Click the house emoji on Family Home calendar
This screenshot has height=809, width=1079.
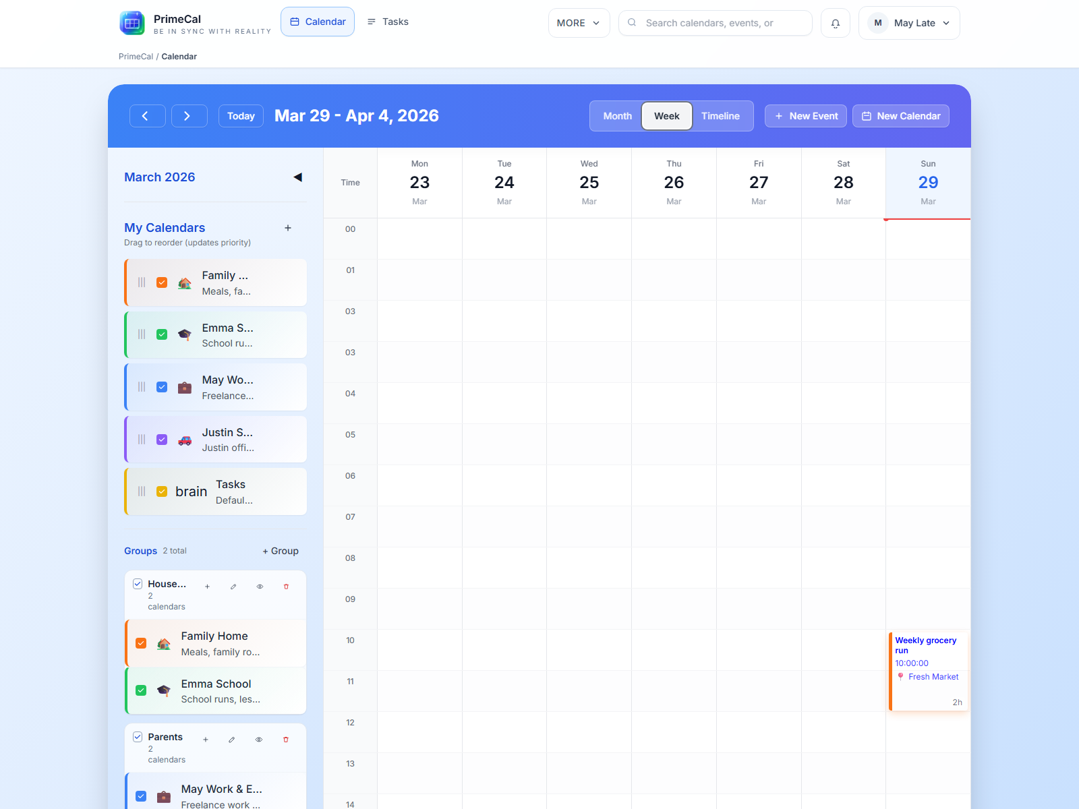coord(164,643)
